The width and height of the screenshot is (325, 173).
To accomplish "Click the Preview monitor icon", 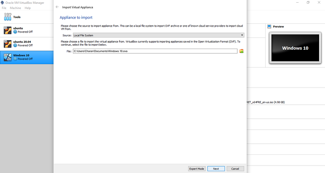I will pos(269,26).
